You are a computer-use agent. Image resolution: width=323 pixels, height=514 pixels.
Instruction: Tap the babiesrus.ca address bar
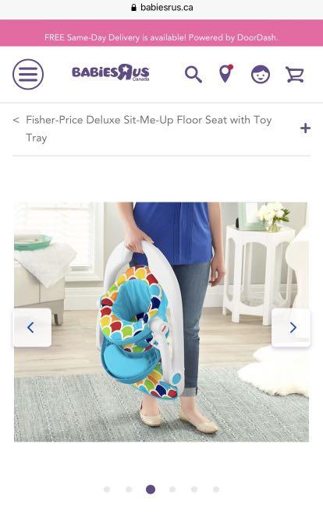coord(161,8)
